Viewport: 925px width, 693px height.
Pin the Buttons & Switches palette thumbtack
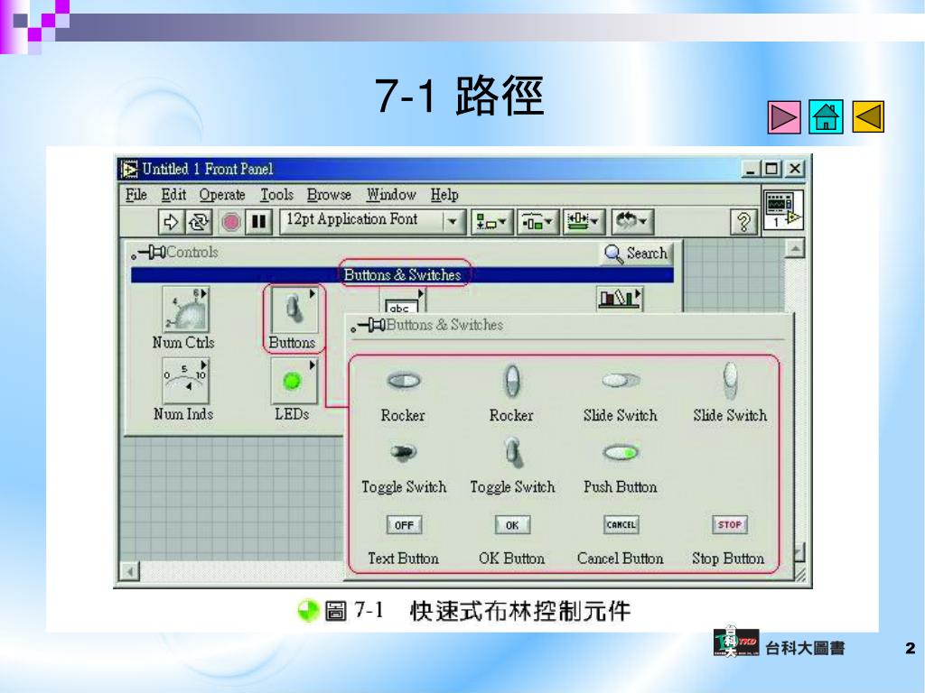pos(369,325)
